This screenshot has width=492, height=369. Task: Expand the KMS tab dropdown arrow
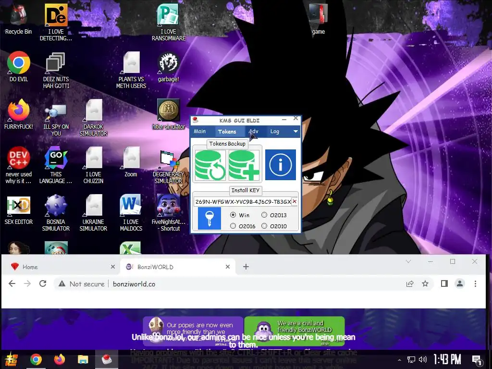pyautogui.click(x=295, y=132)
